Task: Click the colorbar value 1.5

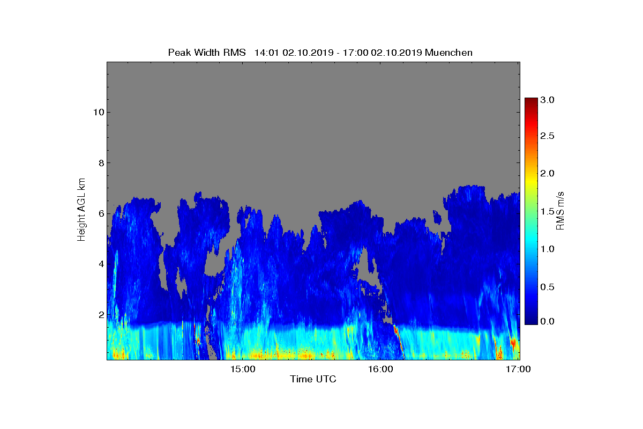Action: click(548, 212)
